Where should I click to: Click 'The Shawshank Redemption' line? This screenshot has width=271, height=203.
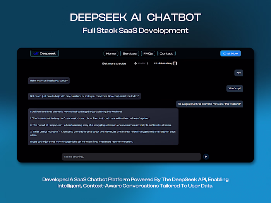pos(90,118)
